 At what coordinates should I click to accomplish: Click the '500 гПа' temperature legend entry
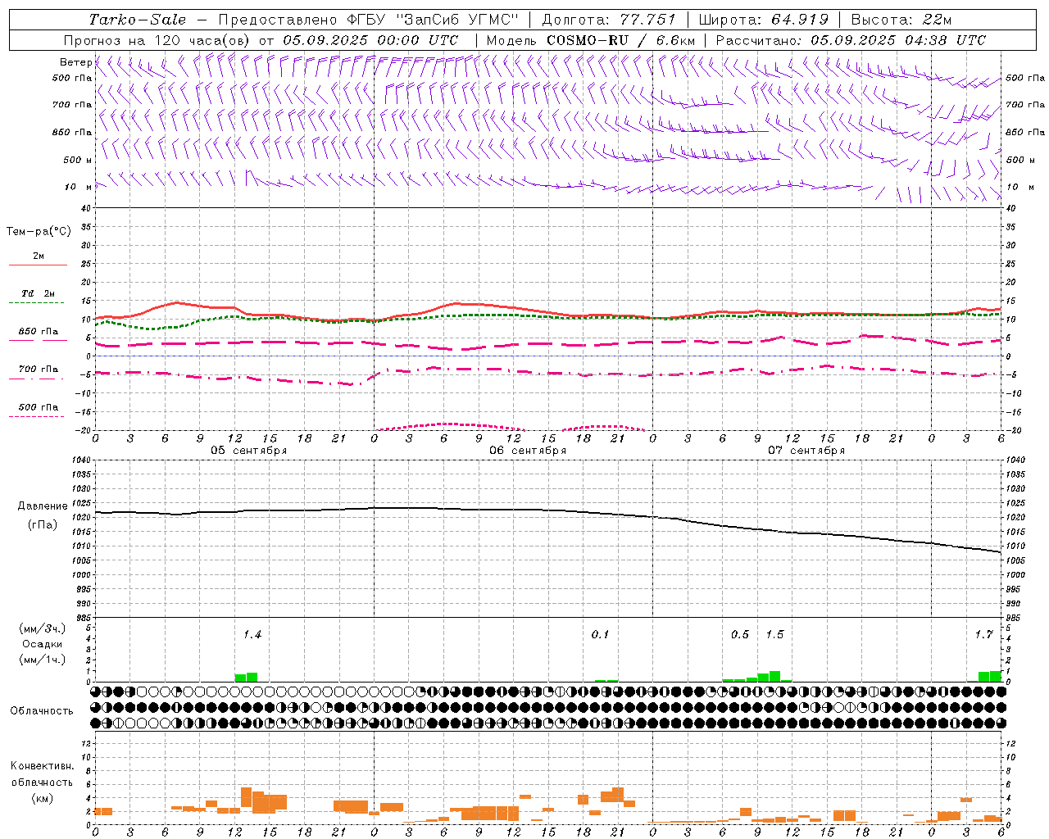39,407
